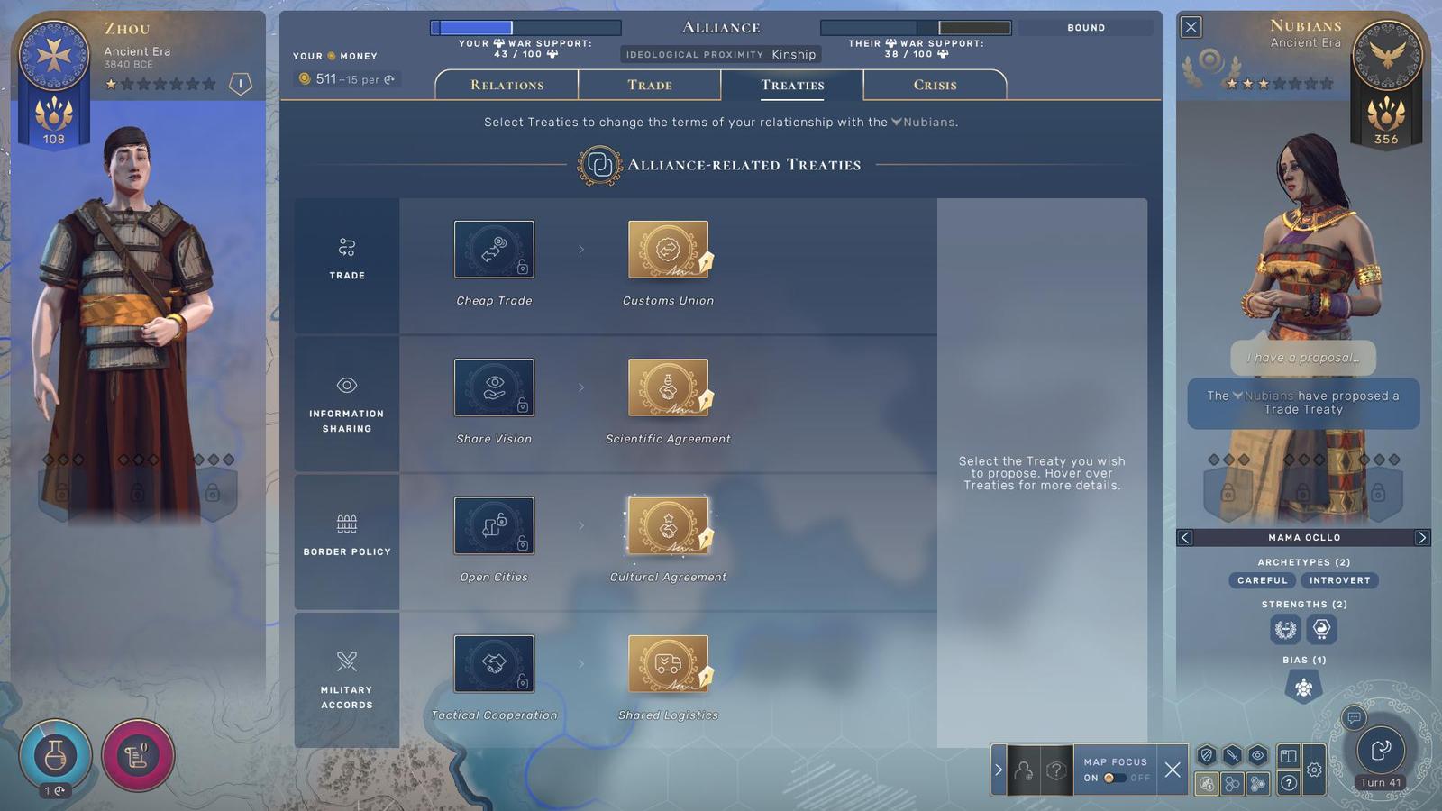View the Nubians' proposed Trade Treaty
Image resolution: width=1442 pixels, height=811 pixels.
click(x=1303, y=403)
